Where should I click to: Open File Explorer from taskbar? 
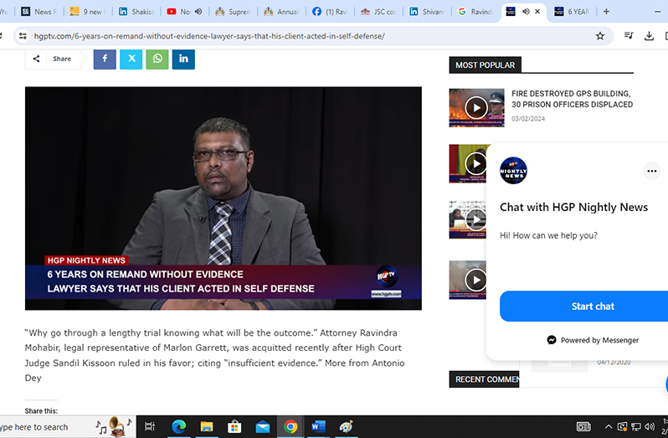coord(207,426)
